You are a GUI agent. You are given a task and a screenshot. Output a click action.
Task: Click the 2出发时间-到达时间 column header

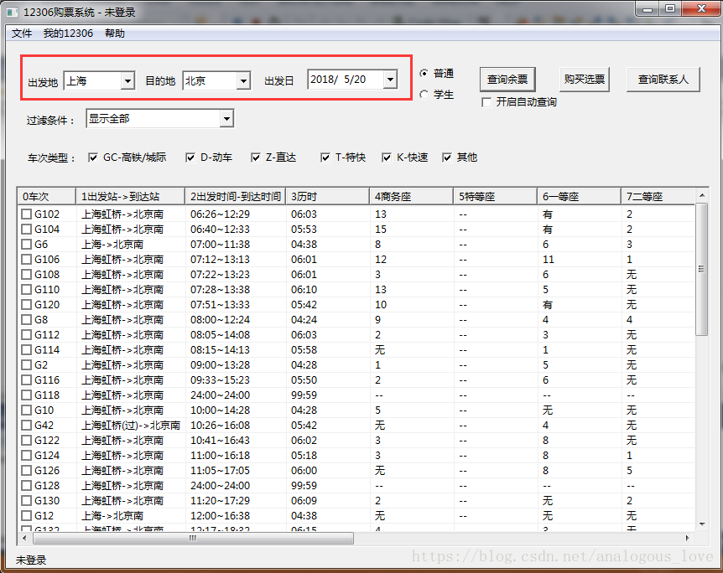tap(235, 197)
